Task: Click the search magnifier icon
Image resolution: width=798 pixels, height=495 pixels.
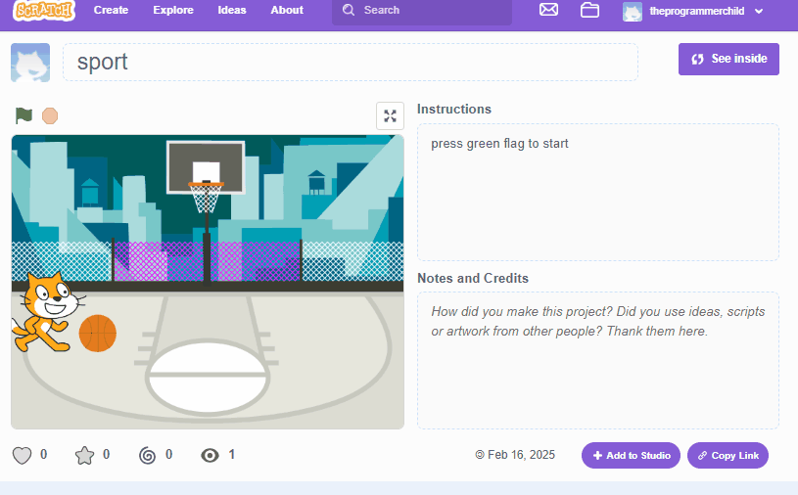Action: point(349,10)
